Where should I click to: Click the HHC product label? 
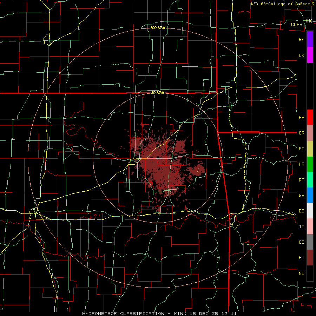tap(309, 21)
